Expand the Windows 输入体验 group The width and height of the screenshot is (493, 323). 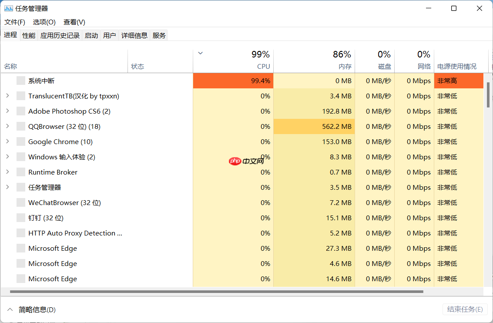7,156
